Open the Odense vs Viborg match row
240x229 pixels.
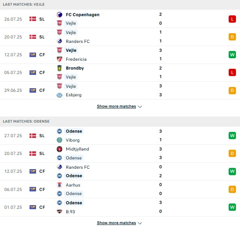(x=120, y=136)
